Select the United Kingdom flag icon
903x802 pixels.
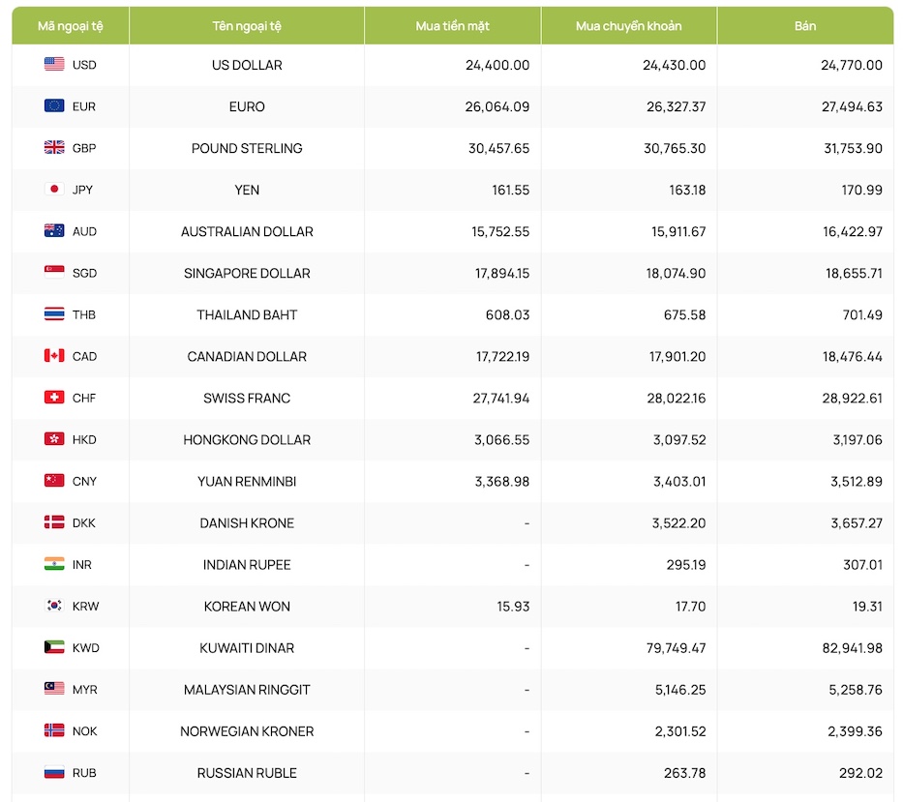[x=54, y=148]
